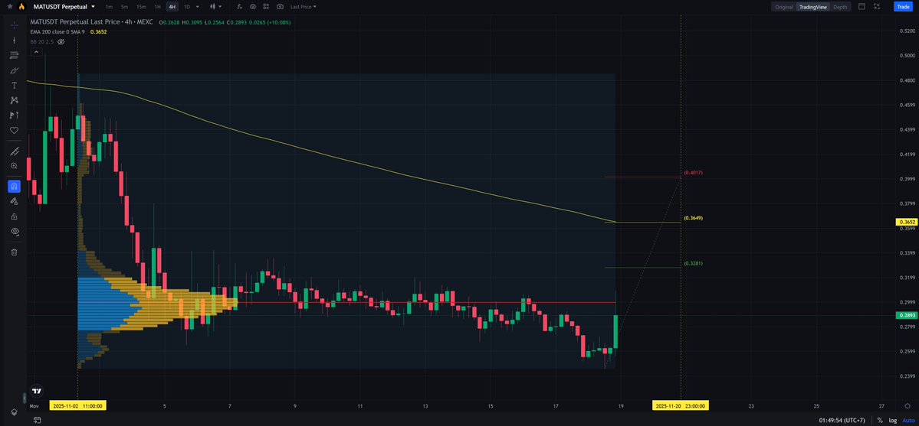Select the 15m timeframe
Viewport: 919px width, 426px height.
pos(141,6)
